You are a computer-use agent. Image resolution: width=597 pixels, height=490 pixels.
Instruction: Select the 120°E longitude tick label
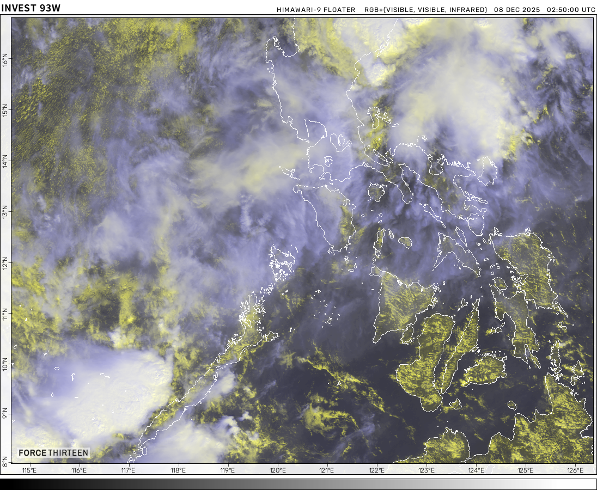click(277, 470)
